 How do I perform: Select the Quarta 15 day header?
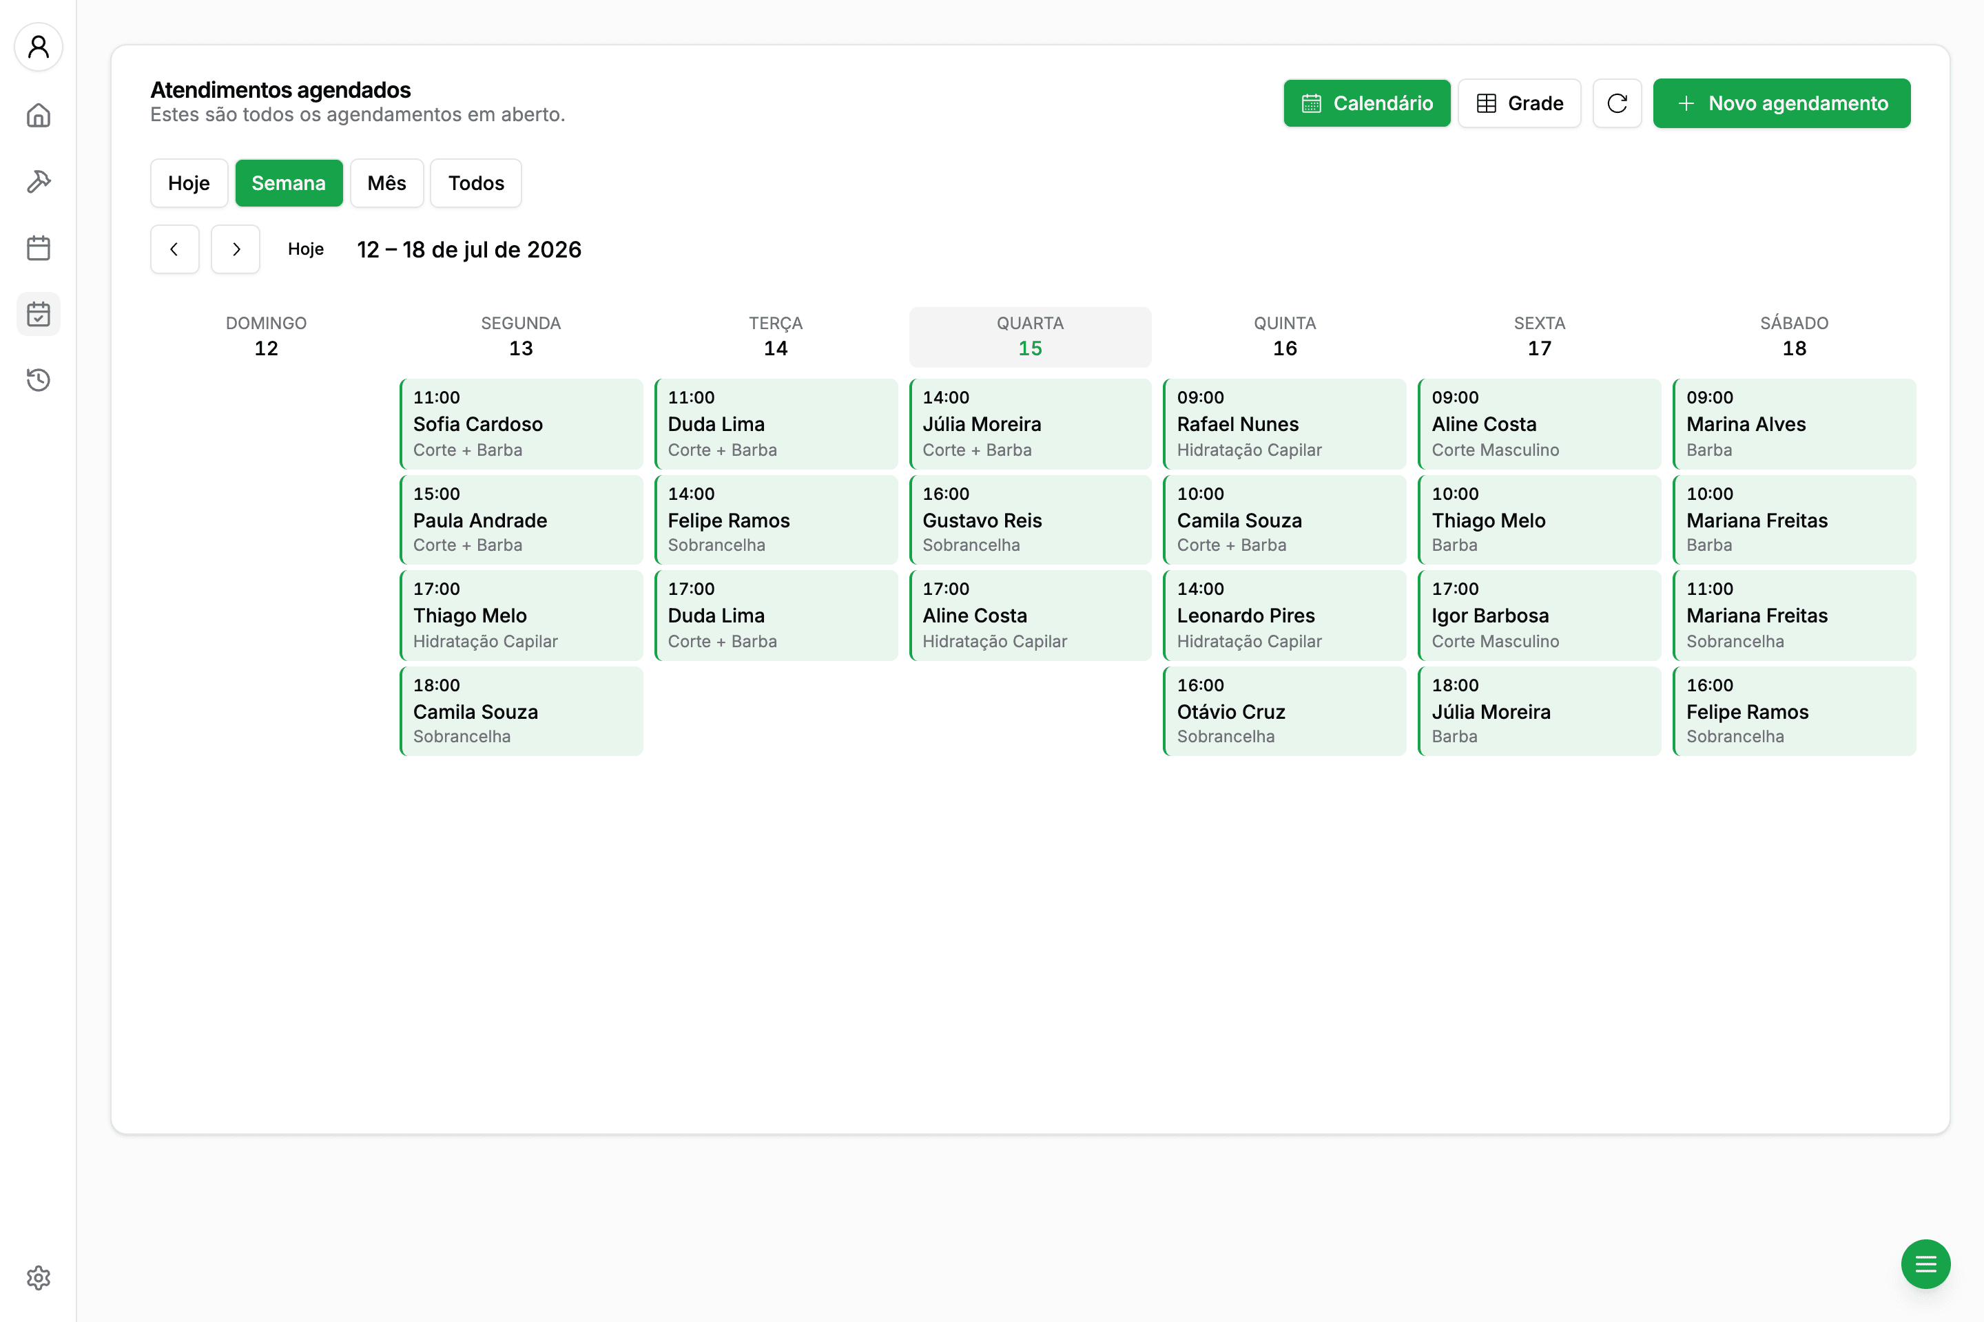click(1030, 337)
